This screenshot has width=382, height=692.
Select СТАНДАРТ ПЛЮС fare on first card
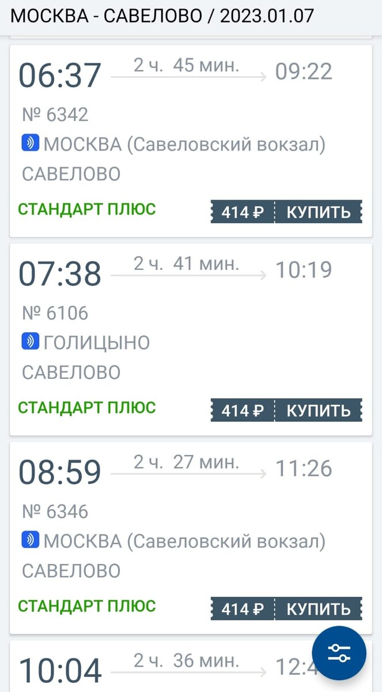click(85, 209)
